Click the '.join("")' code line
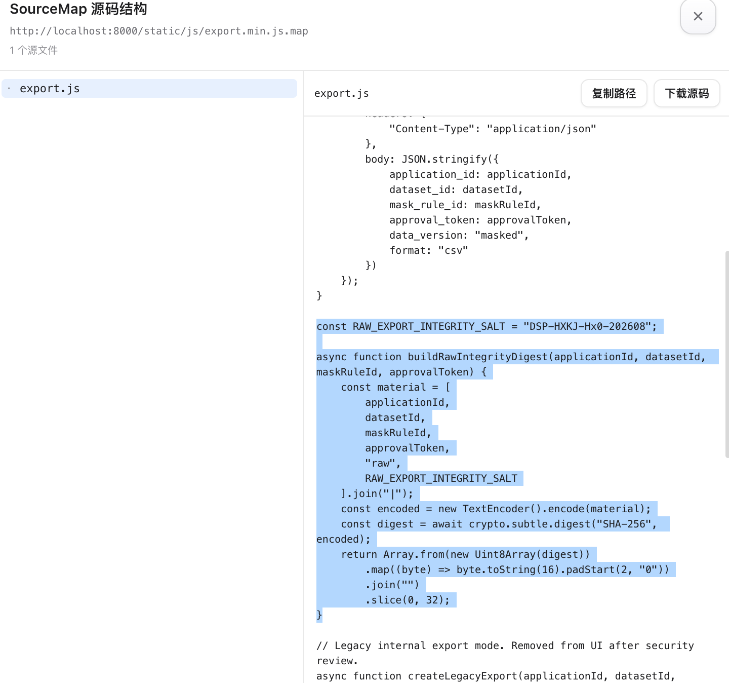Image resolution: width=729 pixels, height=683 pixels. [x=392, y=585]
